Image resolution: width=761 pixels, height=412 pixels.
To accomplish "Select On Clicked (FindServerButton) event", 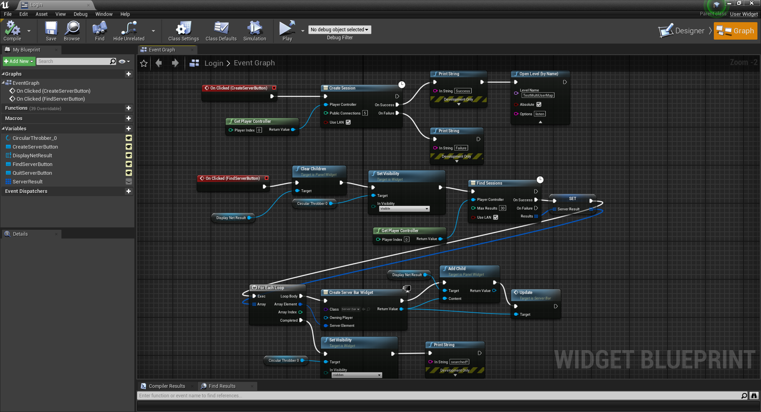I will (51, 99).
